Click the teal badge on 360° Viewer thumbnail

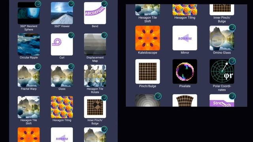tap(71, 4)
